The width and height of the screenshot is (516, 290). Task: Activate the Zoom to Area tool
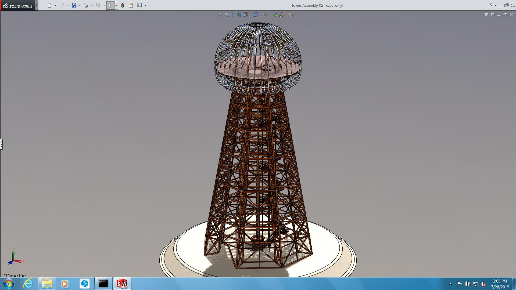point(227,15)
